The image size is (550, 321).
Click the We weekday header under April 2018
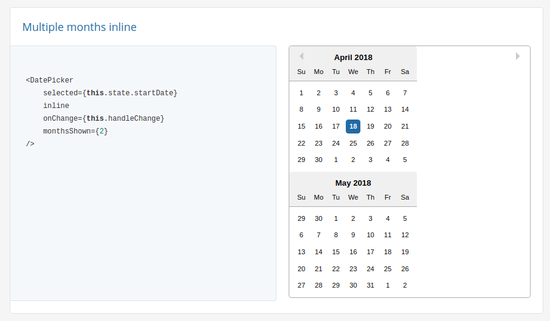(353, 72)
